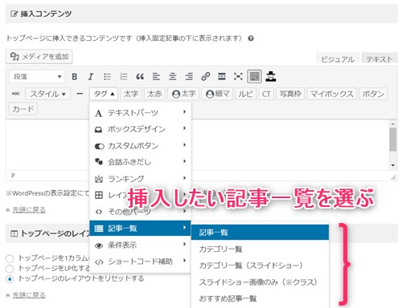The width and height of the screenshot is (402, 308).
Task: Click the カード button
Action: (23, 109)
